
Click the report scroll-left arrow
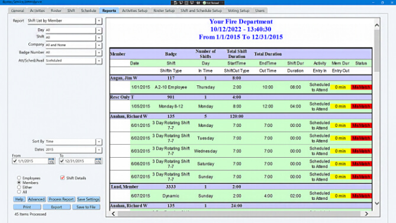(x=114, y=214)
